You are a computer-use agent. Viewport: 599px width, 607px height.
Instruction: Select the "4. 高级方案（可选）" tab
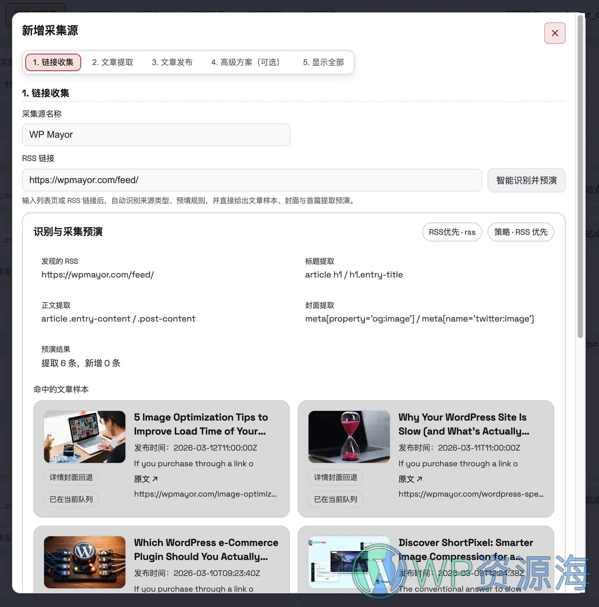coord(245,62)
